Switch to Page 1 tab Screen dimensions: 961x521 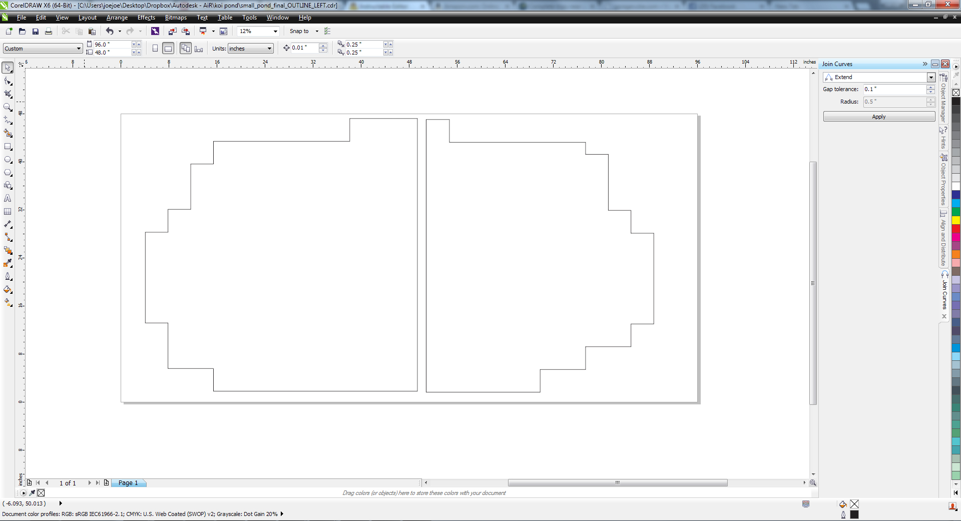click(128, 483)
